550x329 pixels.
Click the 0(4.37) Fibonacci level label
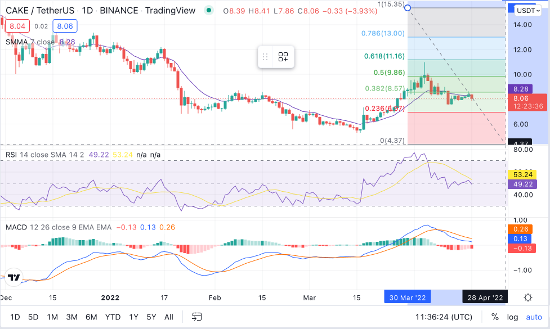coord(392,141)
